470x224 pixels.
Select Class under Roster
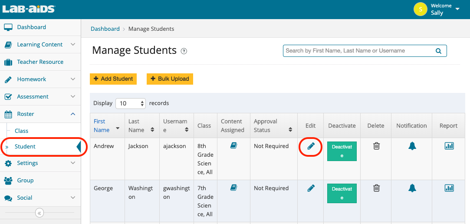[21, 131]
